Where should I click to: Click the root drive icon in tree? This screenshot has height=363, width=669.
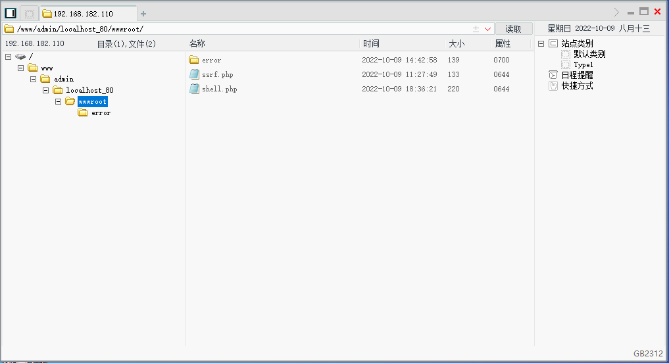20,57
